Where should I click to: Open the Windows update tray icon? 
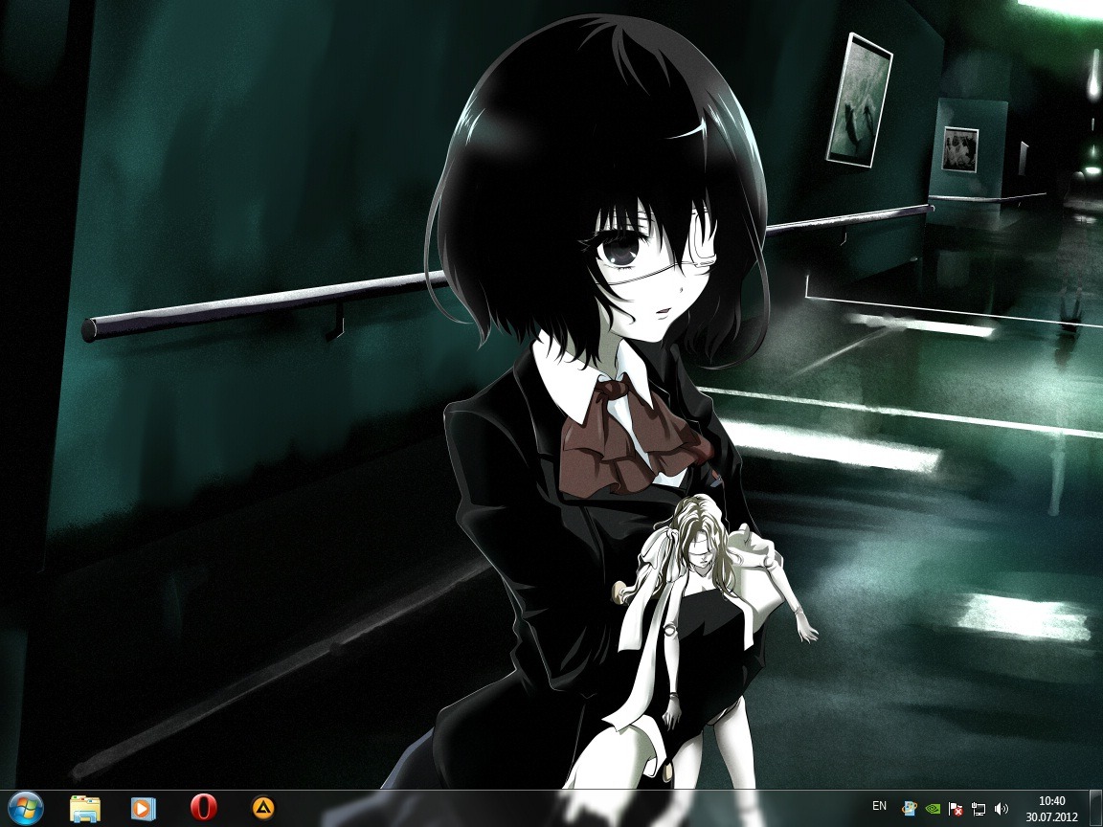(x=909, y=809)
